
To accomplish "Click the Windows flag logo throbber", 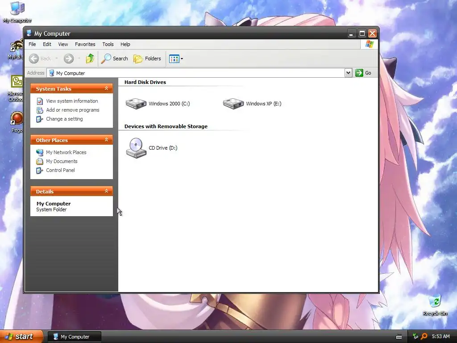I will click(369, 44).
